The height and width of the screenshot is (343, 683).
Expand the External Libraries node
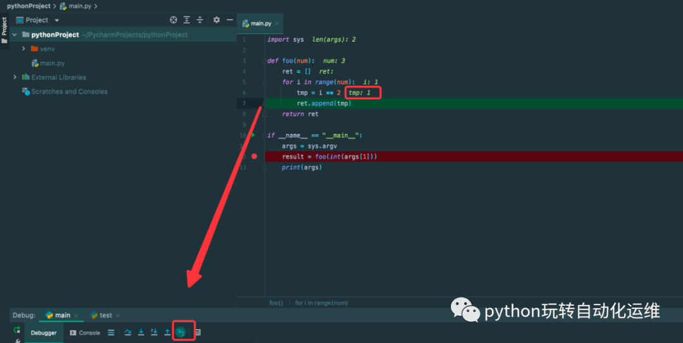(15, 77)
